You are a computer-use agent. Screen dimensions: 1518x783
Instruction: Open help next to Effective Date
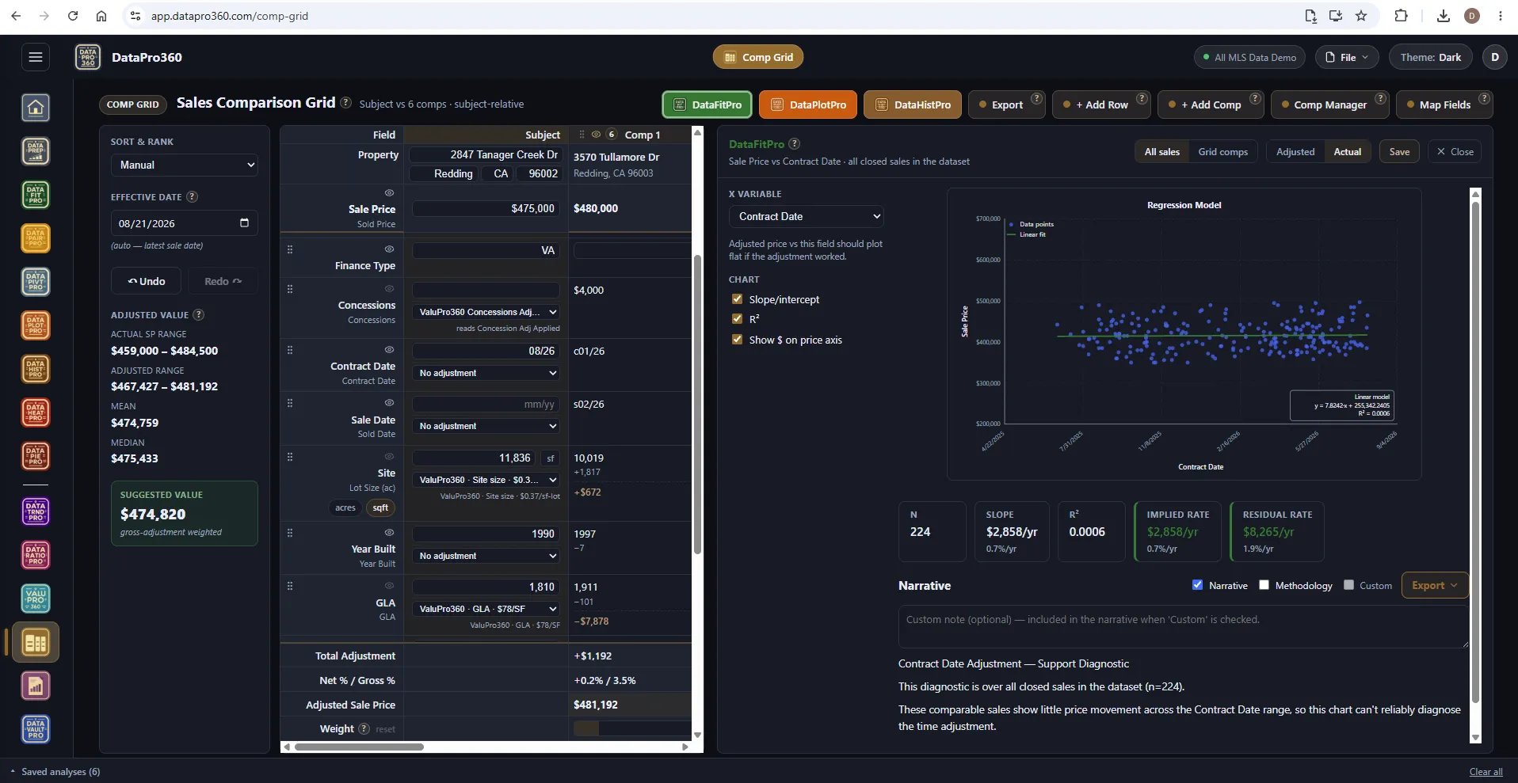pyautogui.click(x=192, y=196)
